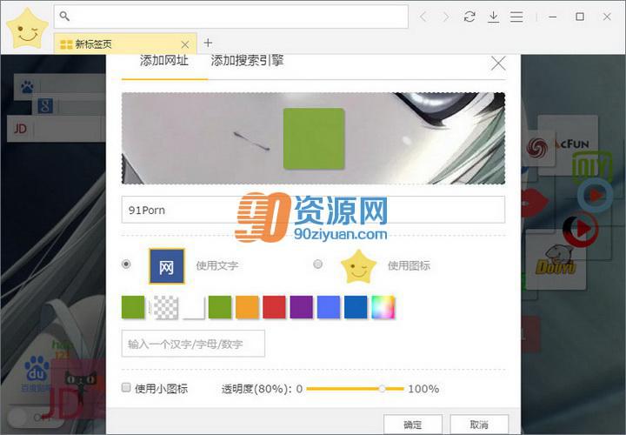Select the 使用文字 radio button
This screenshot has height=435, width=626.
(x=126, y=264)
